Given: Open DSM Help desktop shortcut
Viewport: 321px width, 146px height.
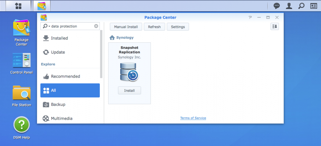Looking at the screenshot, I should pos(22,128).
